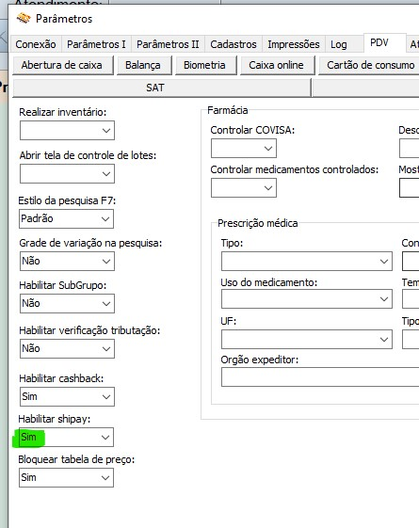Expand Abrir tela de controle de lotes dropdown
This screenshot has width=419, height=528.
coord(67,174)
